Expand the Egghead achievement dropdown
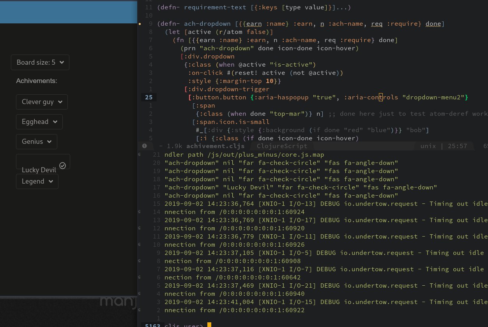This screenshot has height=327, width=488. [39, 122]
